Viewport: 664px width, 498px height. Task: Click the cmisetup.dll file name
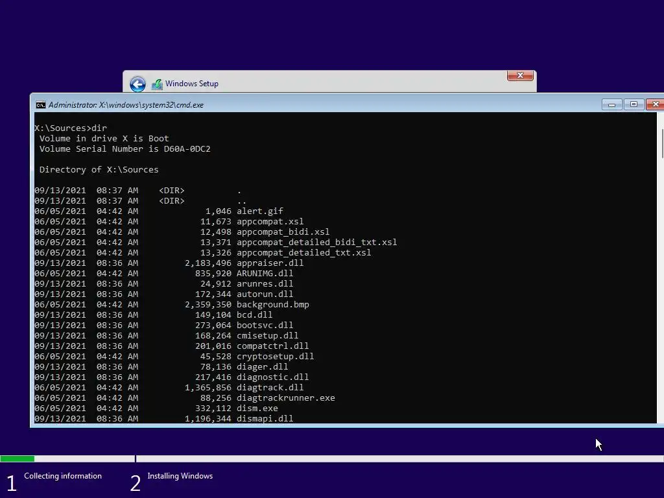(268, 336)
